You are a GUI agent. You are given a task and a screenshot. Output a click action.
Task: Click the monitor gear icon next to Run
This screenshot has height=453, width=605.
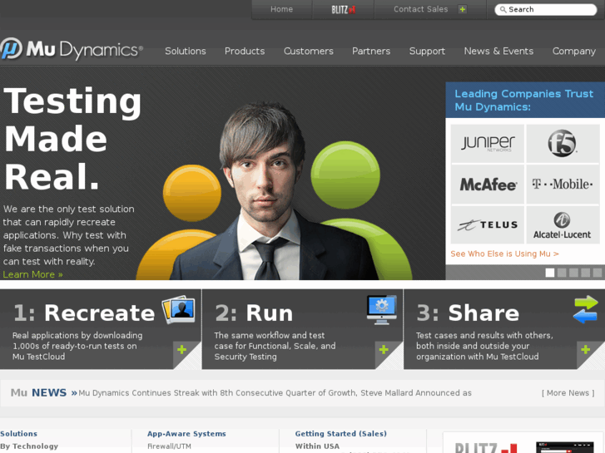coord(382,310)
